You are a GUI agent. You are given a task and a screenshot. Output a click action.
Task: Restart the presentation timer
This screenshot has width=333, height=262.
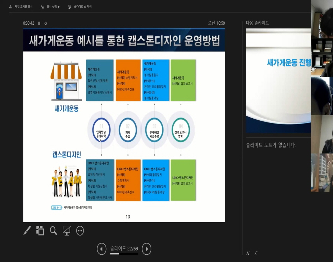[x=45, y=23]
